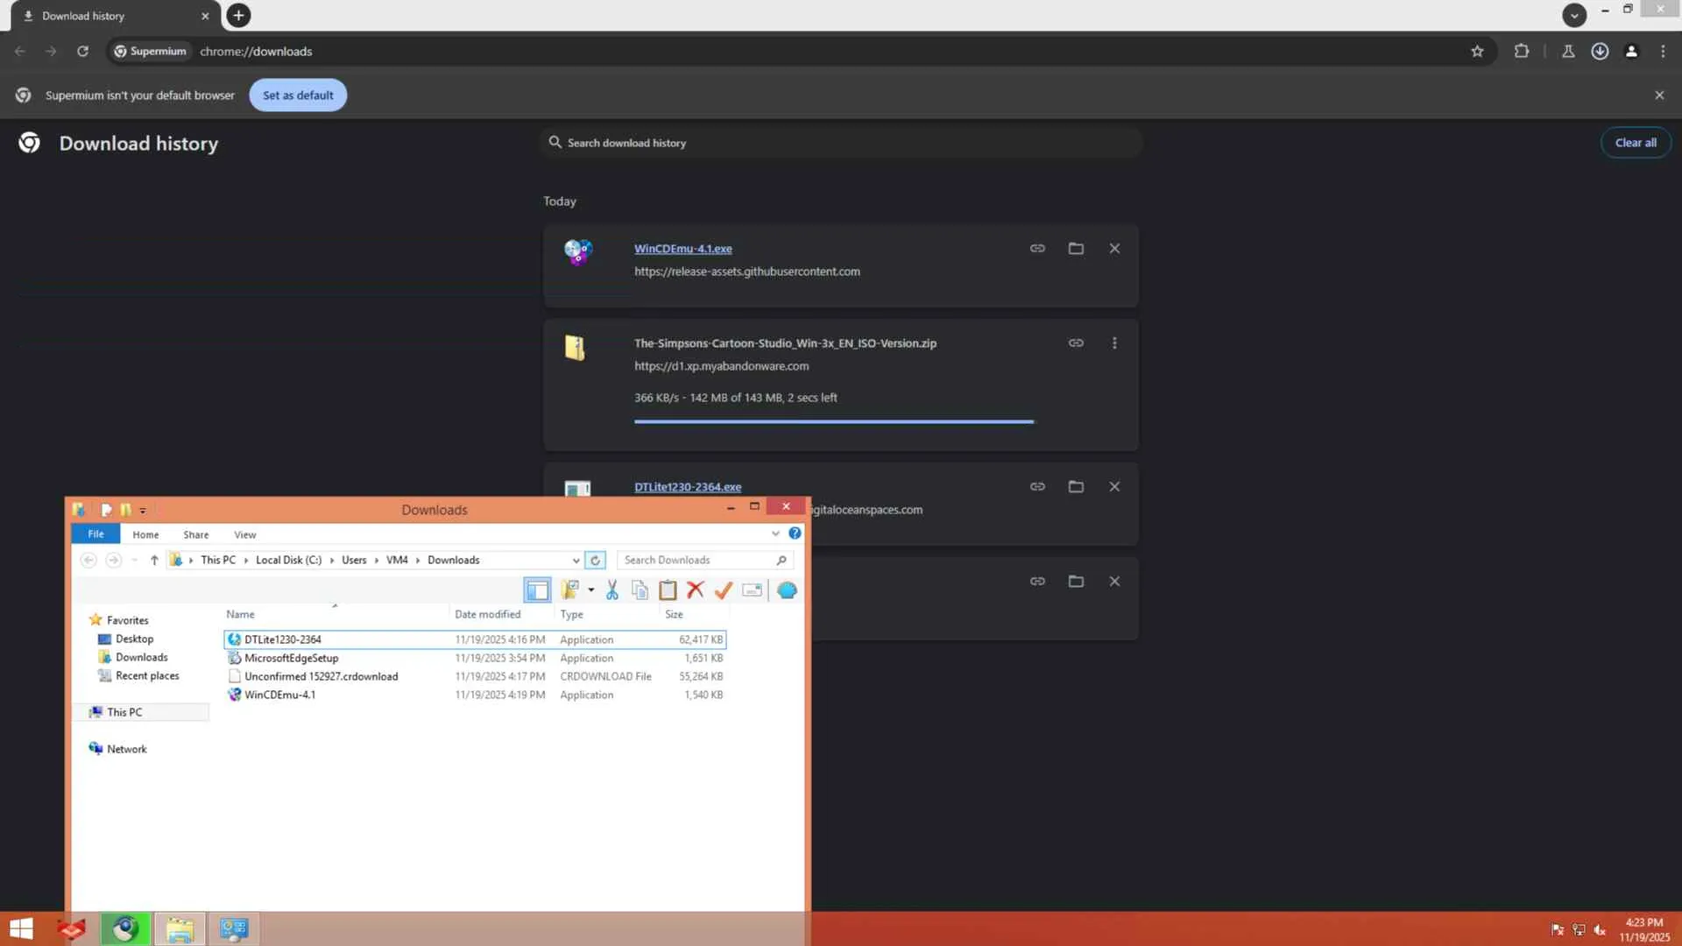Click the copy link icon for WinCDEmu-4.1.exe
Viewport: 1682px width, 946px height.
click(x=1037, y=249)
